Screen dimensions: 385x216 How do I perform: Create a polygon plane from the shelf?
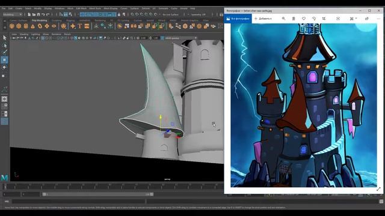tap(47, 26)
